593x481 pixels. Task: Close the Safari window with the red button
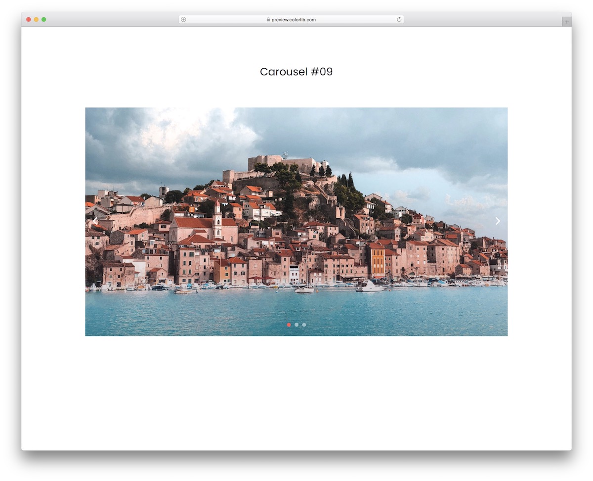pyautogui.click(x=29, y=19)
